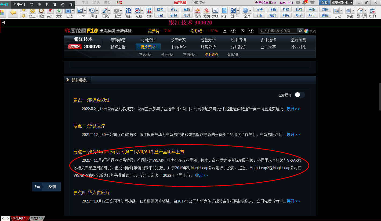The height and width of the screenshot is (221, 381).
Task: Open the 机构 institution icon
Action: tap(372, 11)
